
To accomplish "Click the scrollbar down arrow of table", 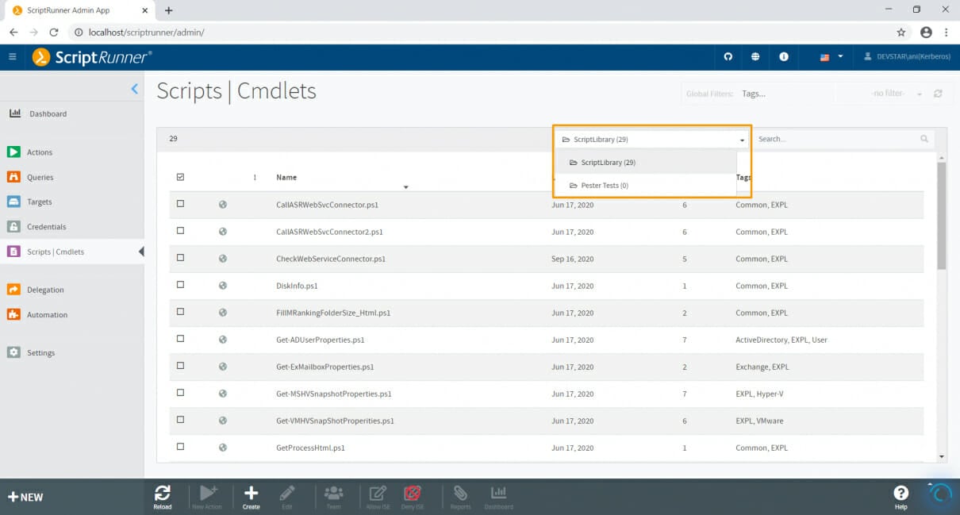I will (942, 457).
